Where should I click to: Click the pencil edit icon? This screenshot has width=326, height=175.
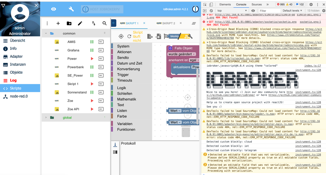coord(80,24)
